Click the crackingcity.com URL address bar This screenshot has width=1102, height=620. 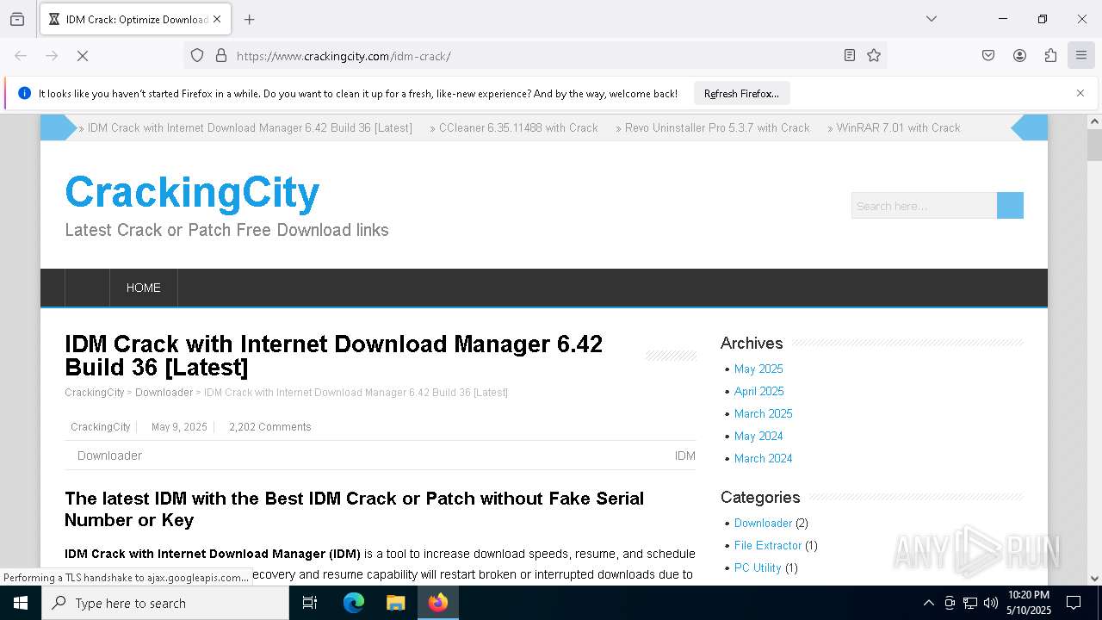tap(534, 56)
